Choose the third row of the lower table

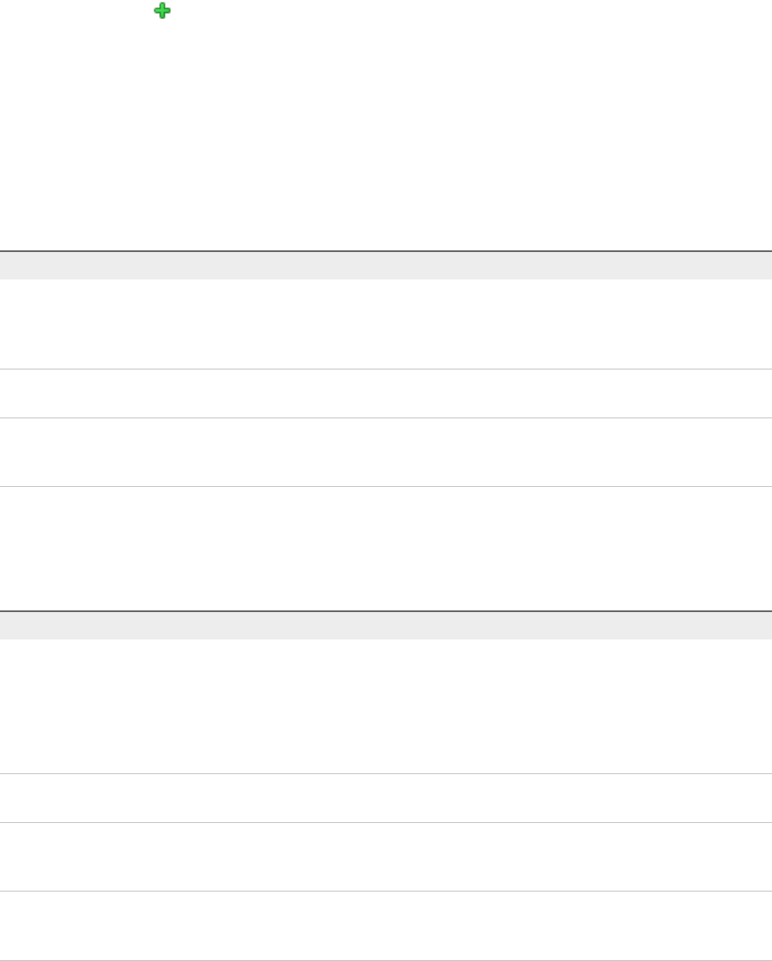coord(386,856)
